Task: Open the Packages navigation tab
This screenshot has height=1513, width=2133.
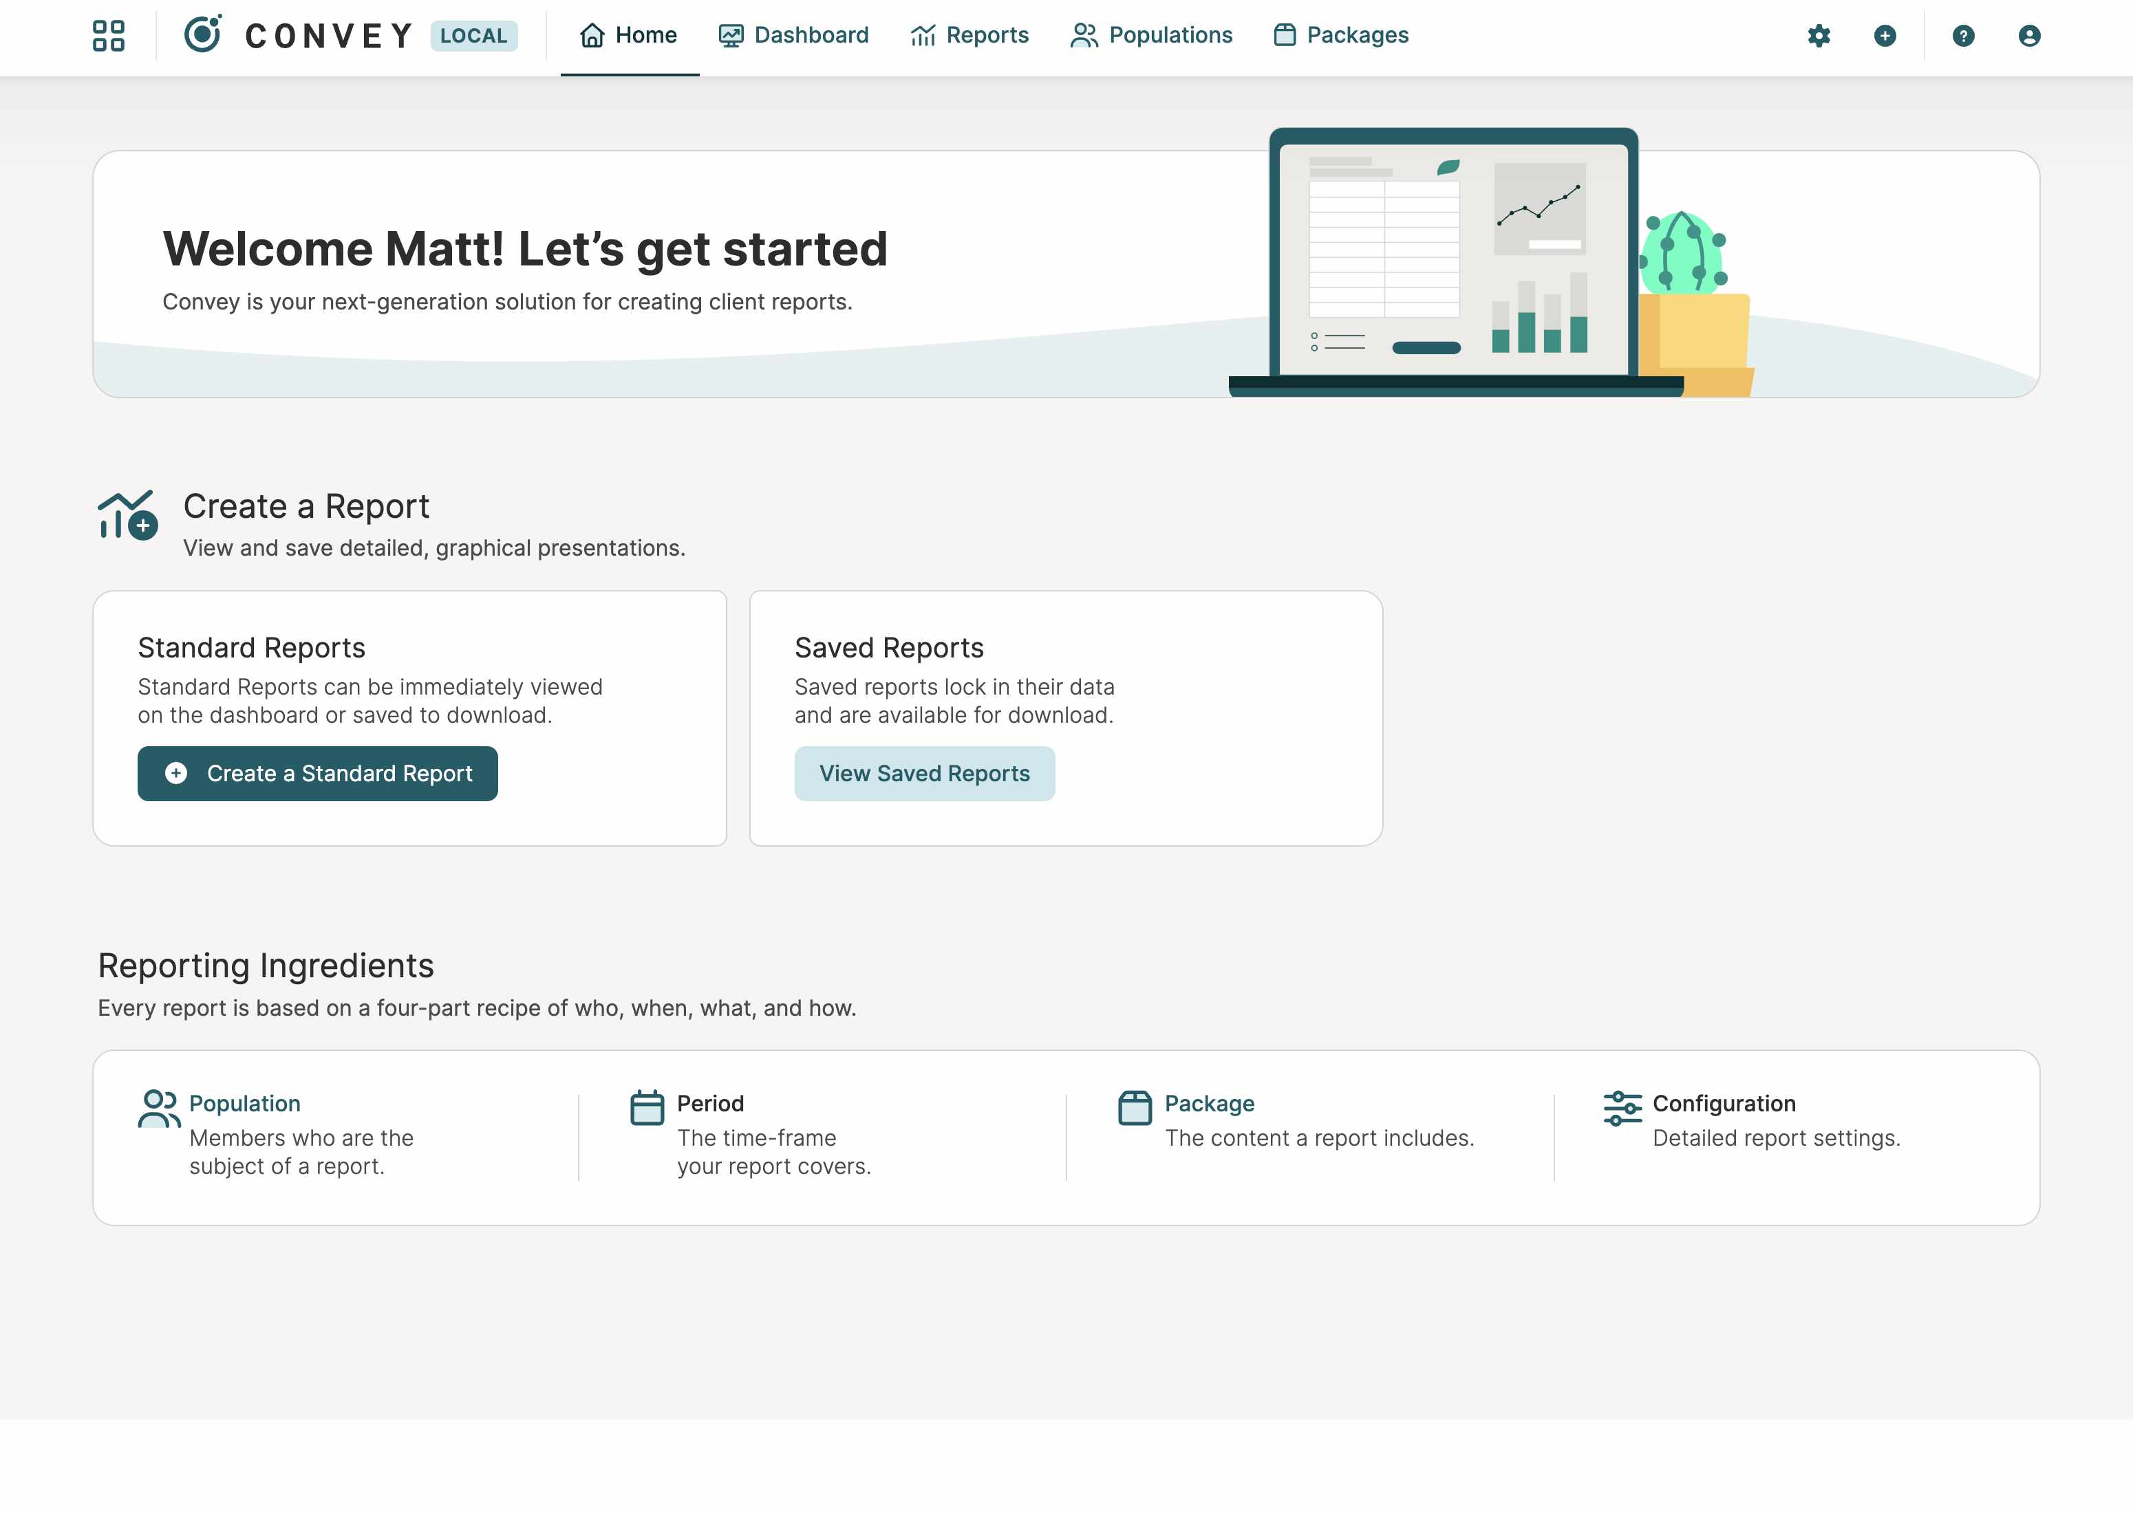Action: [1341, 35]
